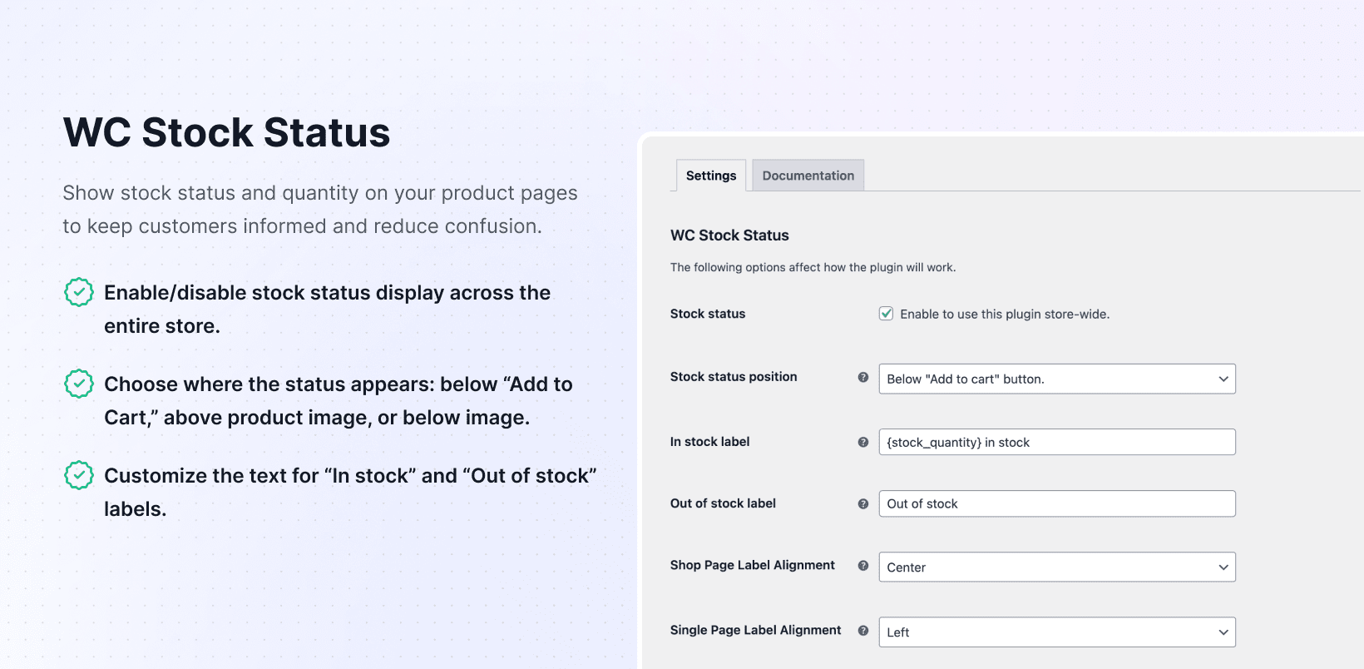Click help icon beside Stock status position
This screenshot has width=1364, height=669.
(863, 377)
